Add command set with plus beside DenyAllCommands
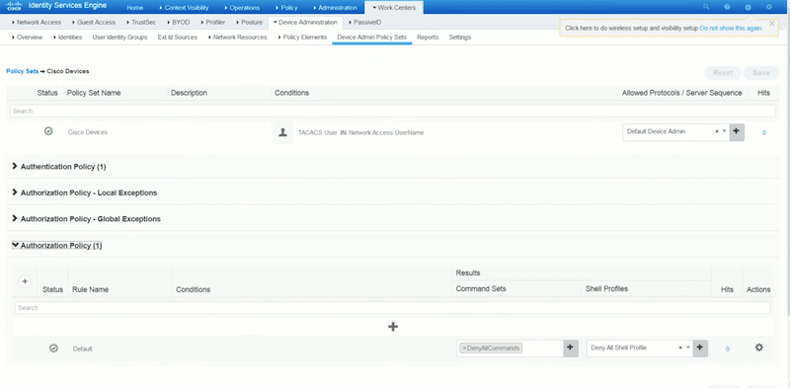 571,348
